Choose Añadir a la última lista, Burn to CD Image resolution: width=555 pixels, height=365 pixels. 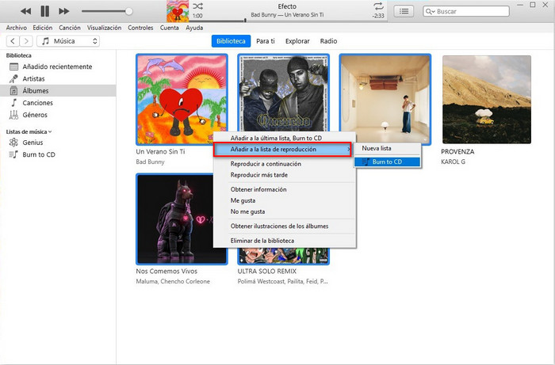tap(285, 138)
